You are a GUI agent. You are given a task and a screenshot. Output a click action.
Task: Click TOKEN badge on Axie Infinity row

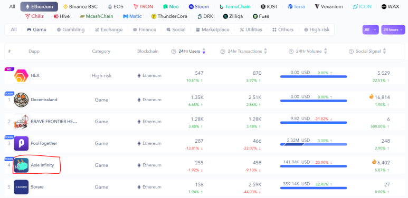click(10, 159)
